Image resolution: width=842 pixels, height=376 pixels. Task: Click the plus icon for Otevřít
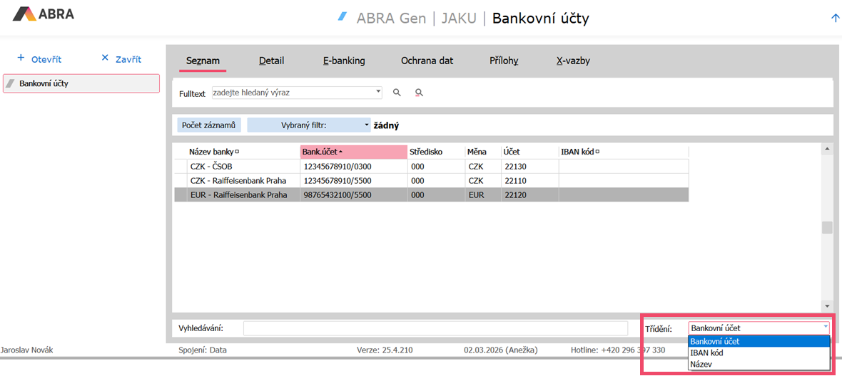[21, 57]
